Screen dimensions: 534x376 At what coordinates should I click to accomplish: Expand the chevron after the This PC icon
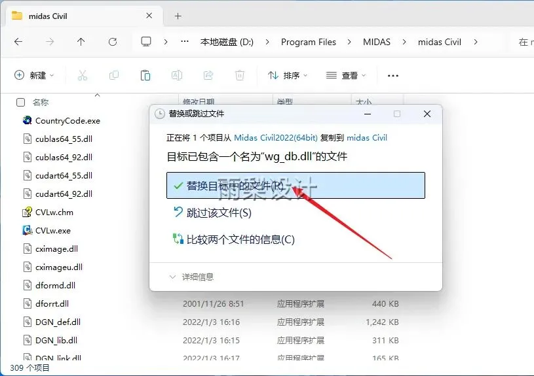pyautogui.click(x=166, y=42)
